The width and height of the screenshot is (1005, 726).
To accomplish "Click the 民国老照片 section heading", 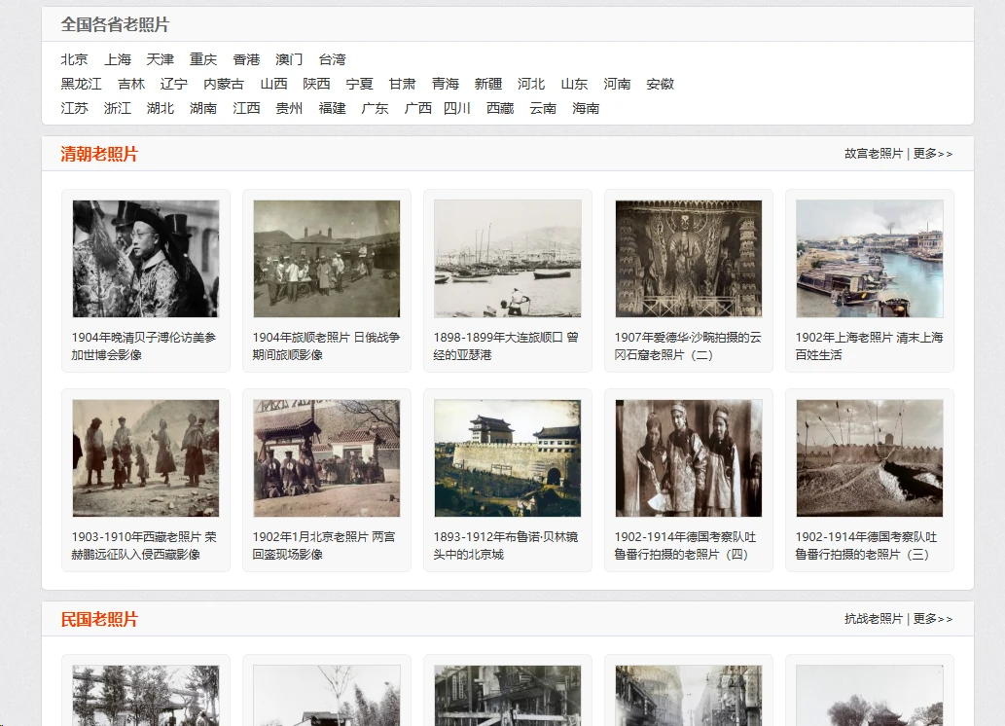I will click(x=99, y=620).
